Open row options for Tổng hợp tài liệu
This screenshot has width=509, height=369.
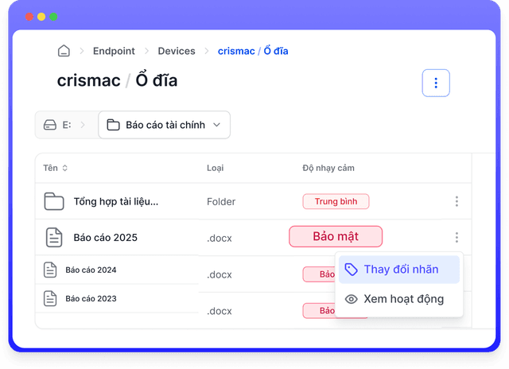(457, 201)
